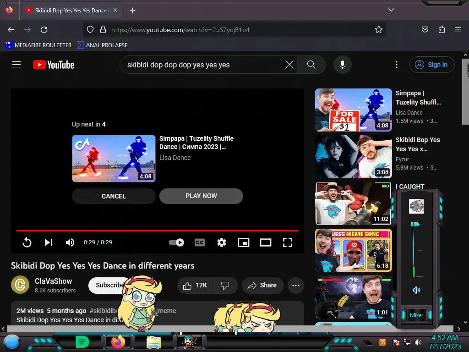Select the Skibidi Dop Yes Yes tab
Image resolution: width=469 pixels, height=352 pixels.
(71, 11)
